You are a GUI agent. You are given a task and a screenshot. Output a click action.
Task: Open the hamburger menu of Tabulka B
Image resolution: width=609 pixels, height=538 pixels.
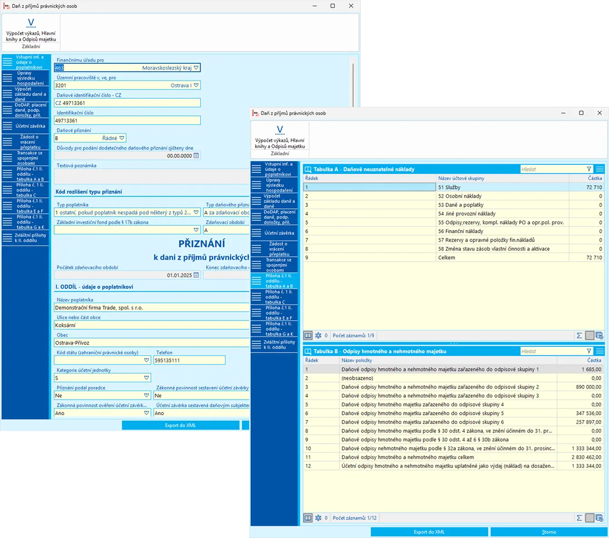click(x=600, y=351)
